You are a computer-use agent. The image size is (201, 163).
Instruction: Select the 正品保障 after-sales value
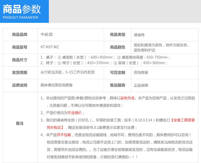pyautogui.click(x=141, y=86)
